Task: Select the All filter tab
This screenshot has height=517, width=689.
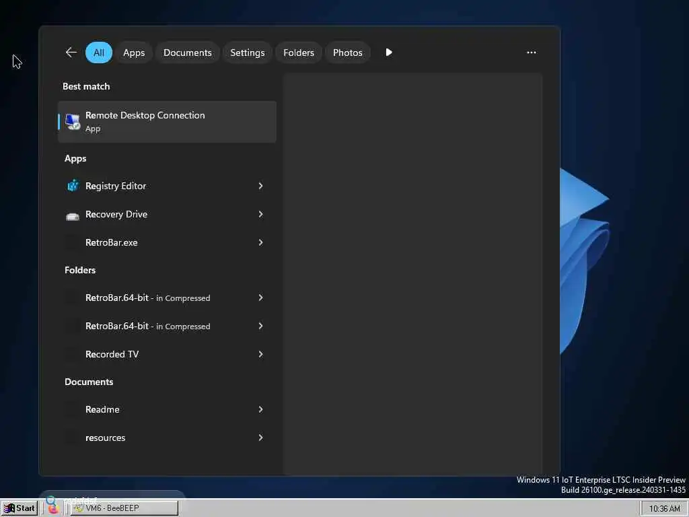Action: coord(99,53)
